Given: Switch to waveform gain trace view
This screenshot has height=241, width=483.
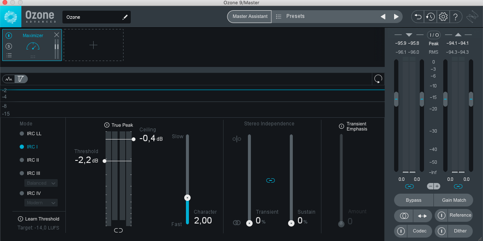Looking at the screenshot, I should click(x=9, y=79).
